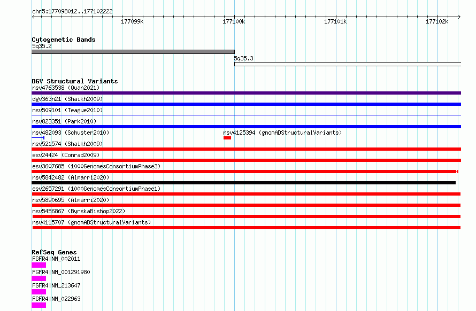Open the nsv482093 (Schuster2010) label
Image resolution: width=476 pixels, height=311 pixels.
71,133
